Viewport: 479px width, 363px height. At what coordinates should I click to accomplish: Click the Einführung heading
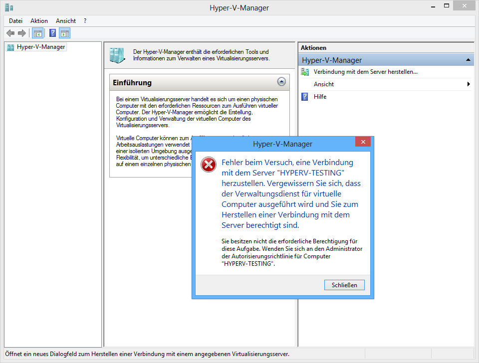132,83
